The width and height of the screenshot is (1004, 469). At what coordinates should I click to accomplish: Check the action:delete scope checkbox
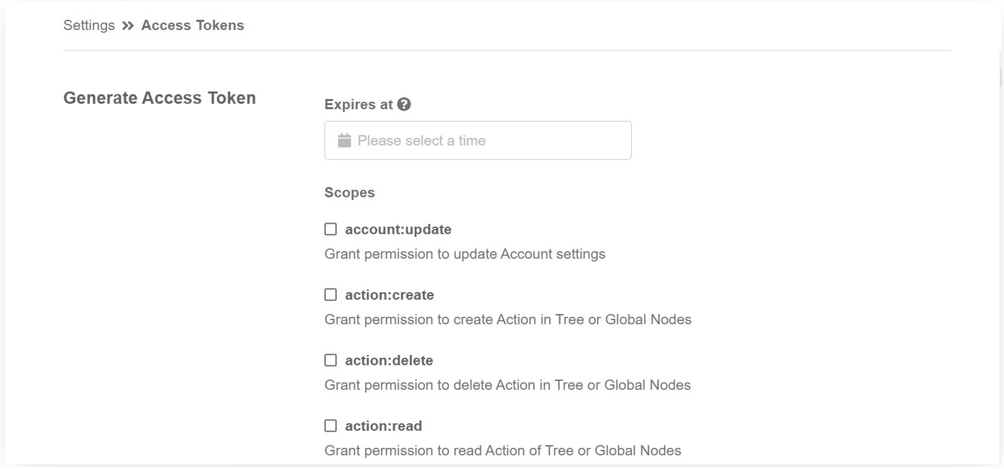[x=331, y=360]
